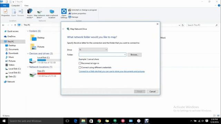The image size is (221, 124).
Task: Open Windows Start menu
Action: (x=4, y=121)
